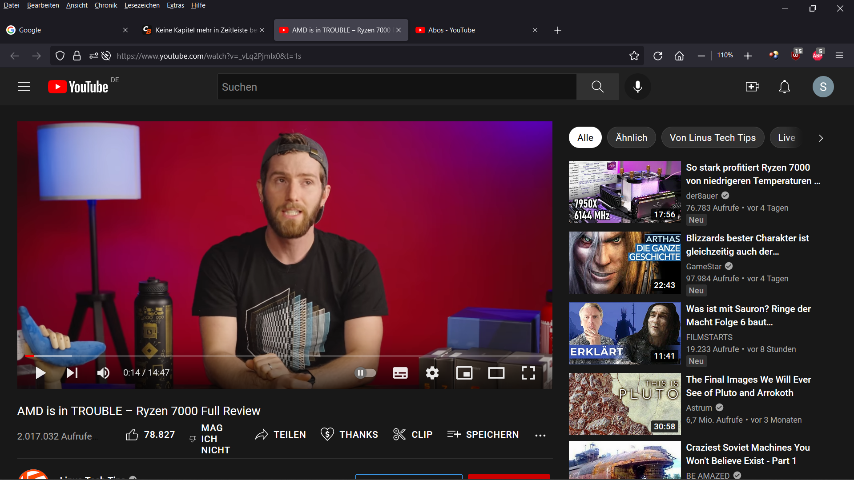Viewport: 854px width, 480px height.
Task: Switch to miniplayer mode
Action: [x=464, y=373]
